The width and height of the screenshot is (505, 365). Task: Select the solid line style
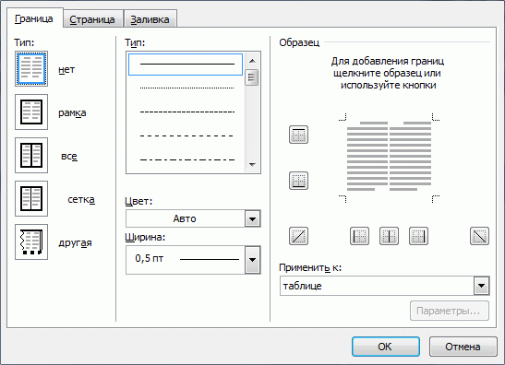186,65
